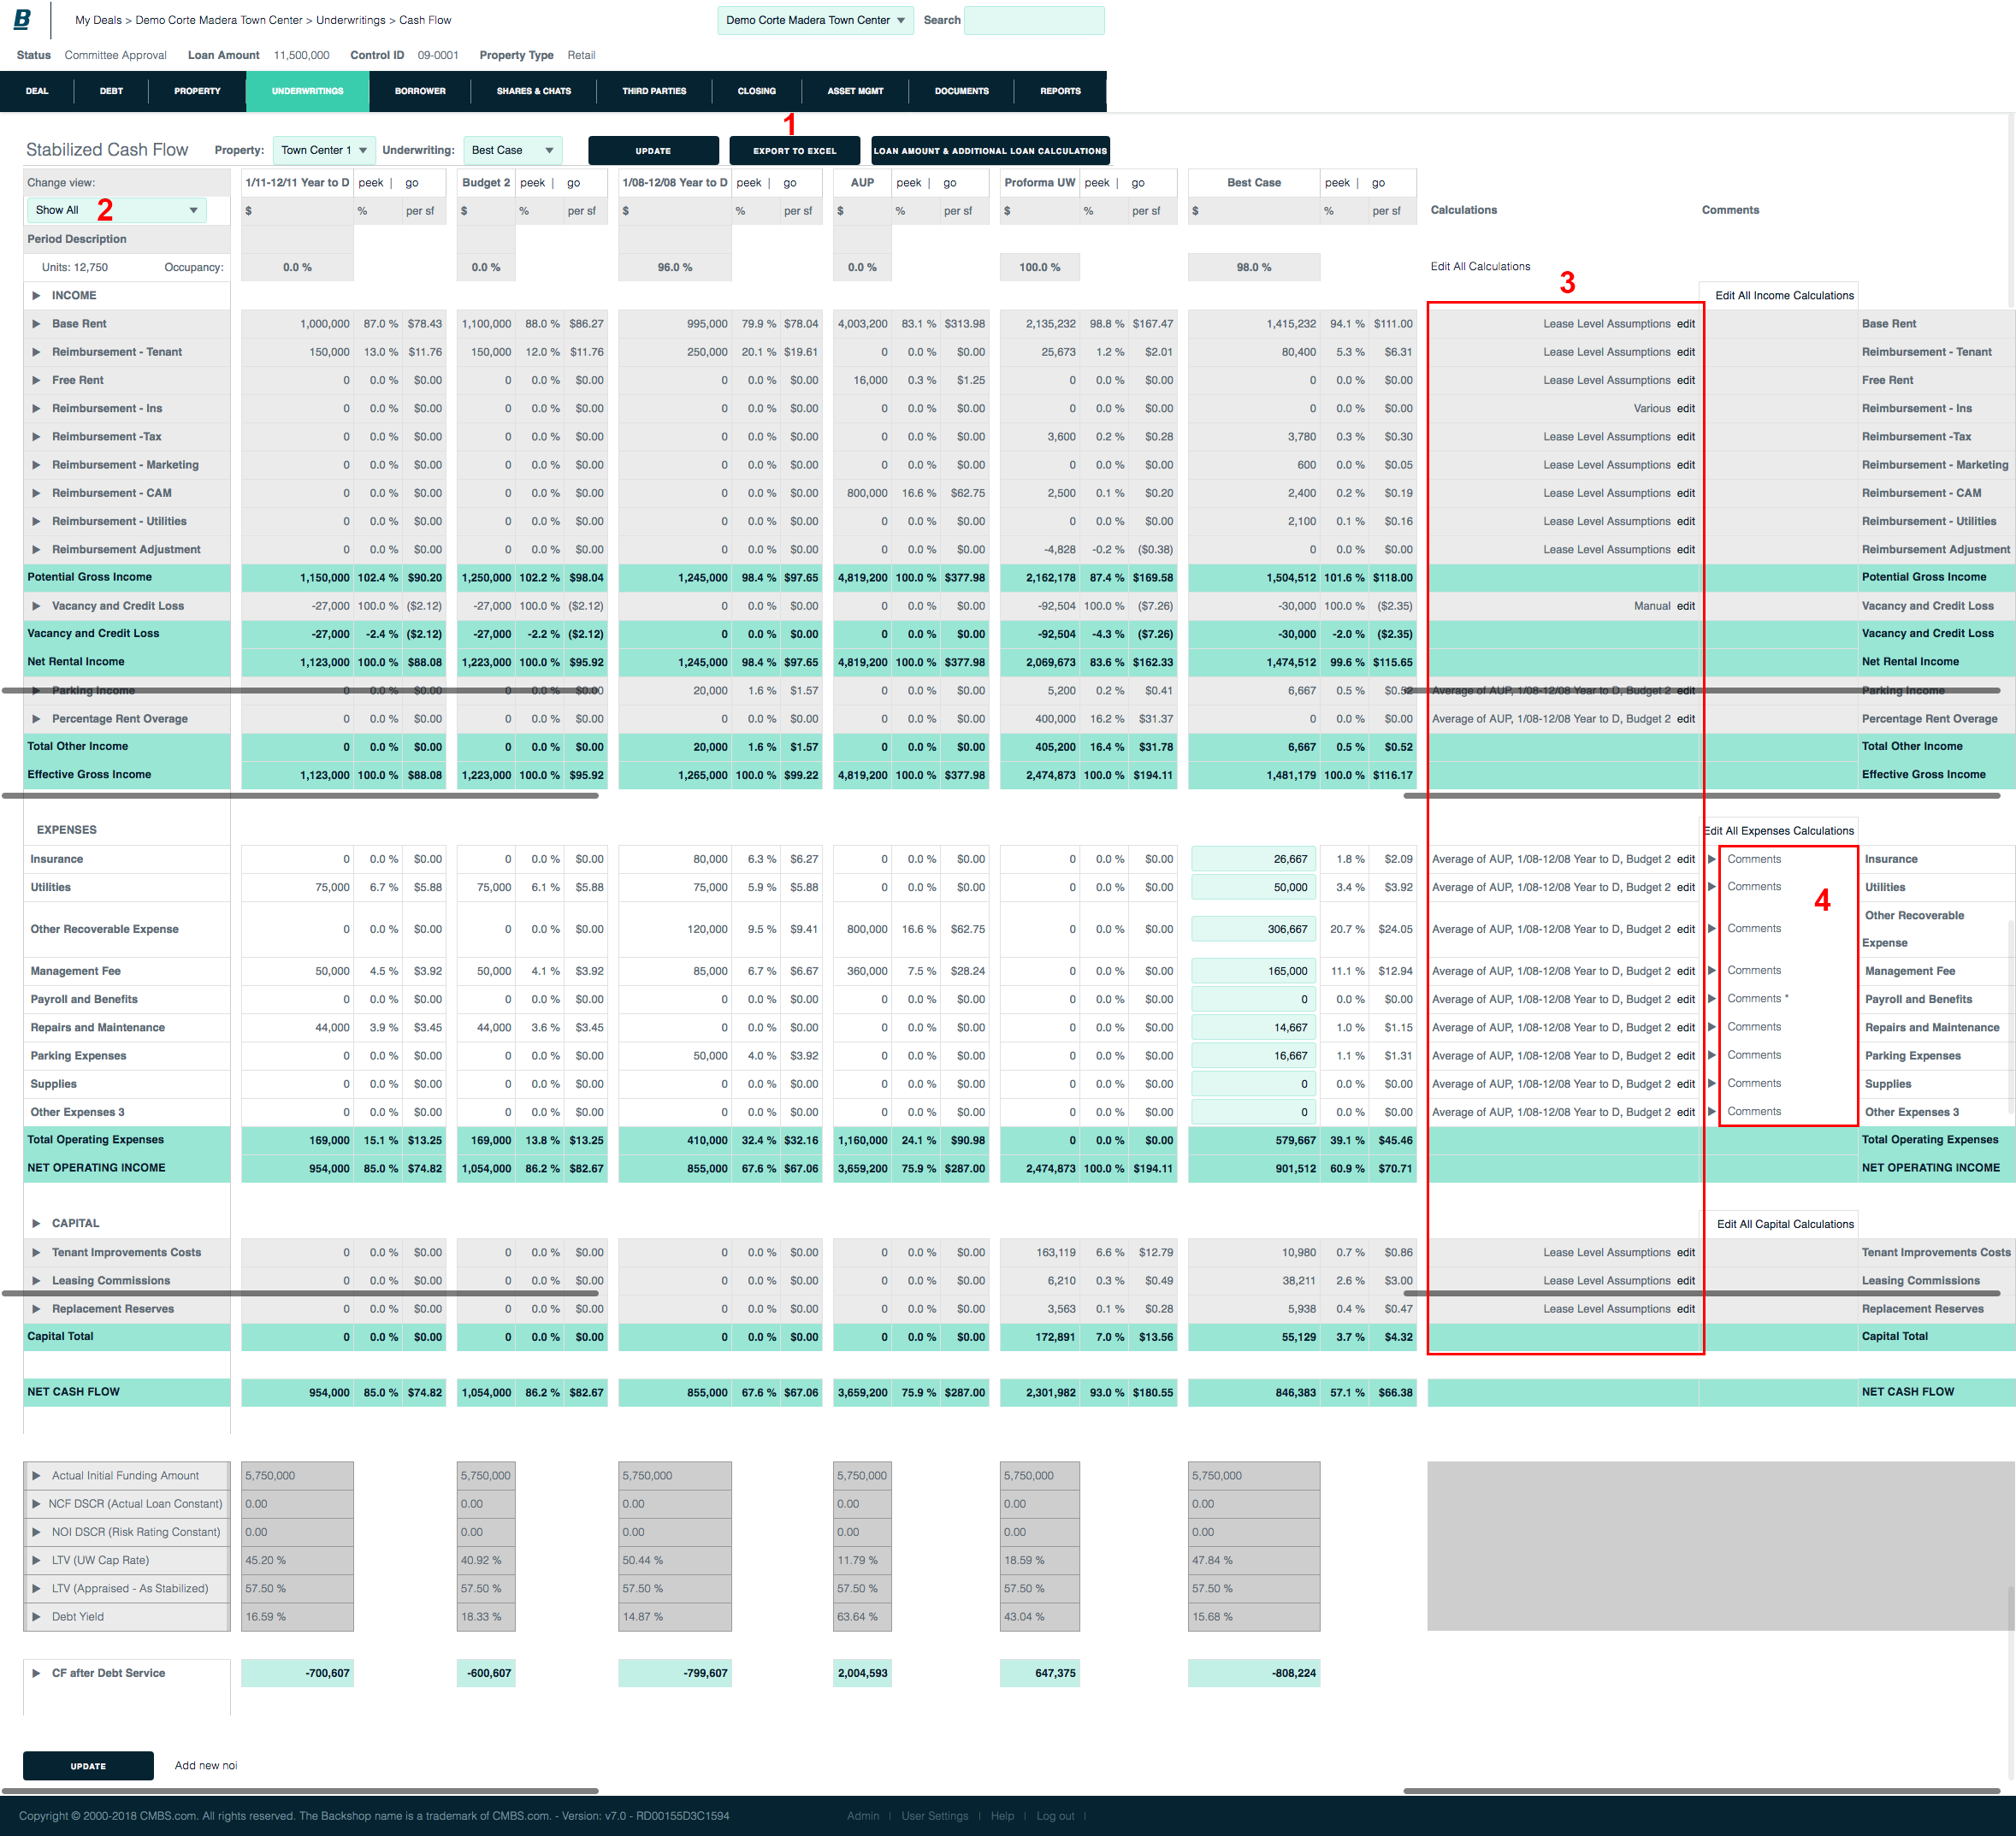The height and width of the screenshot is (1836, 2016).
Task: Expand Actual Initial Funding Amount row
Action: click(x=36, y=1476)
